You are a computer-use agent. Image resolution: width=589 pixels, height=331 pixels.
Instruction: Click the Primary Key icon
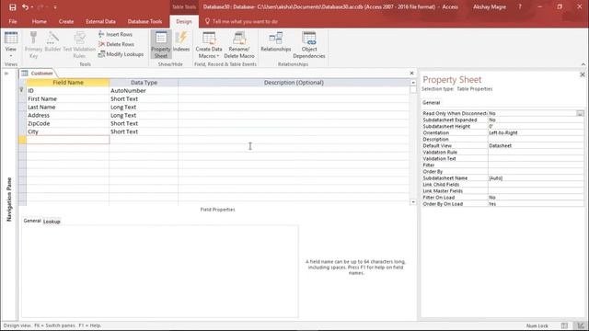[x=33, y=45]
